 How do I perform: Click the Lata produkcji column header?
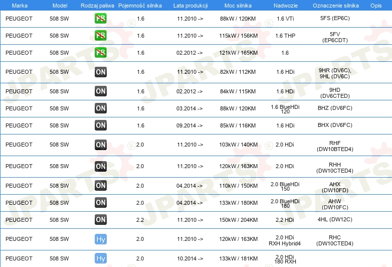(x=190, y=6)
